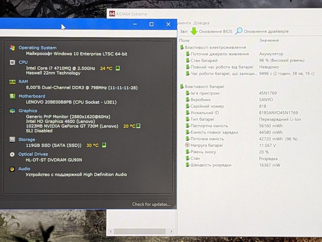Click Оновлення драйверів in the toolbar
Screen dimensions: 322x242
(266, 31)
